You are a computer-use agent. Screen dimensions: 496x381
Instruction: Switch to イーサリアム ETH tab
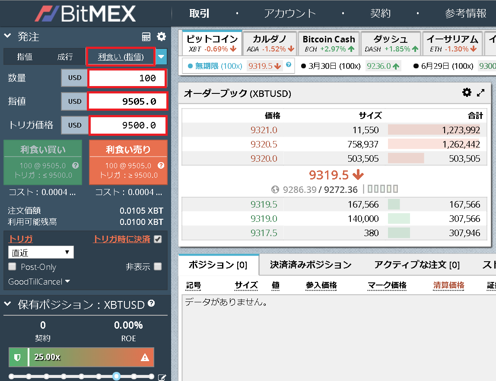[x=452, y=43]
